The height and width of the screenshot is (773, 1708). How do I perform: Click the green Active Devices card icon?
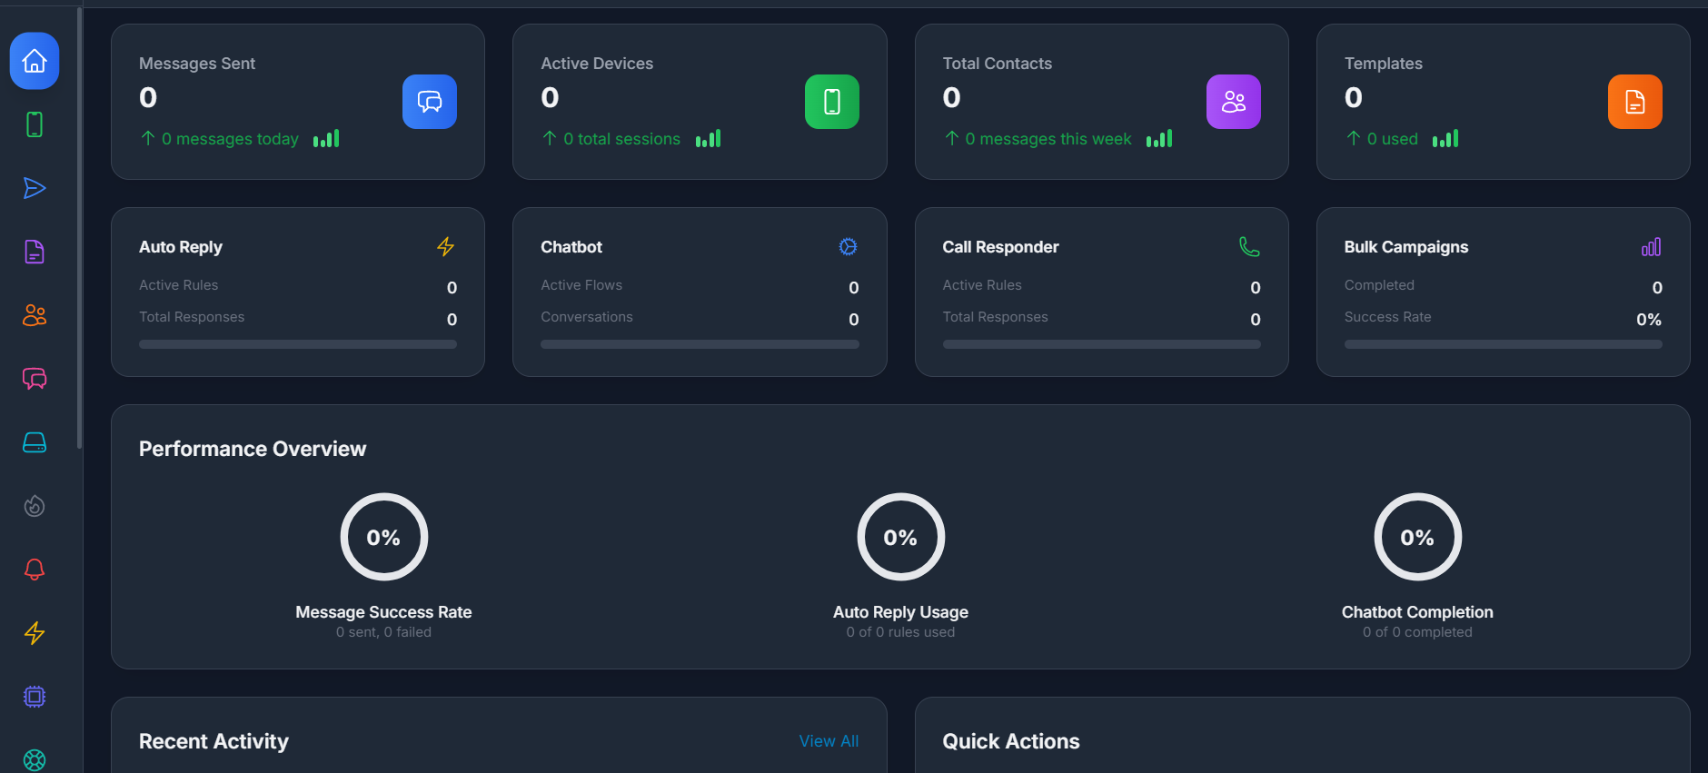coord(831,102)
